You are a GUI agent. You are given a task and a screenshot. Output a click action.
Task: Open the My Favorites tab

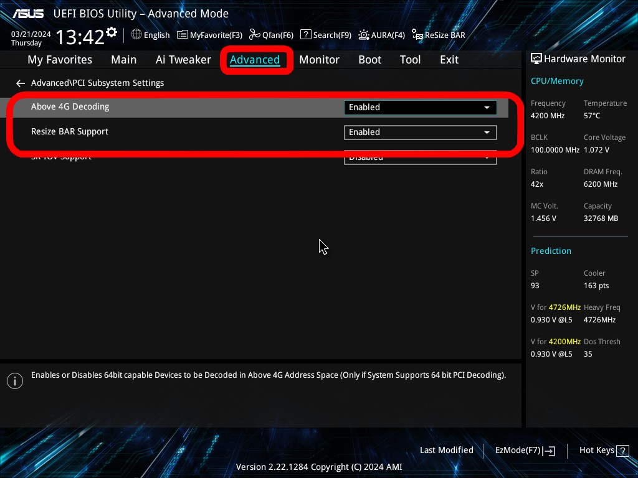pos(60,60)
